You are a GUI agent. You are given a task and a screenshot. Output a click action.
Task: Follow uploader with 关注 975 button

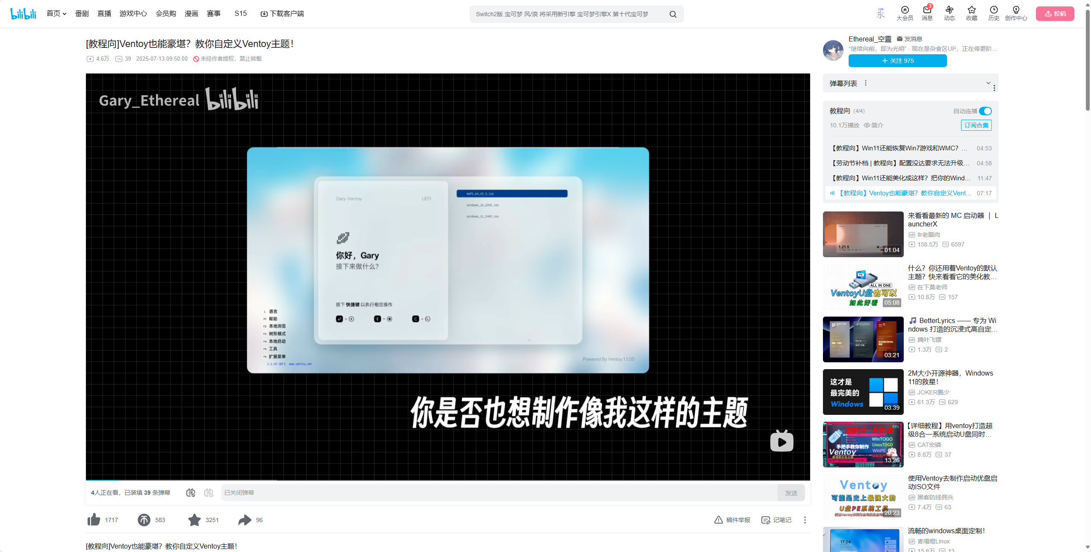897,61
